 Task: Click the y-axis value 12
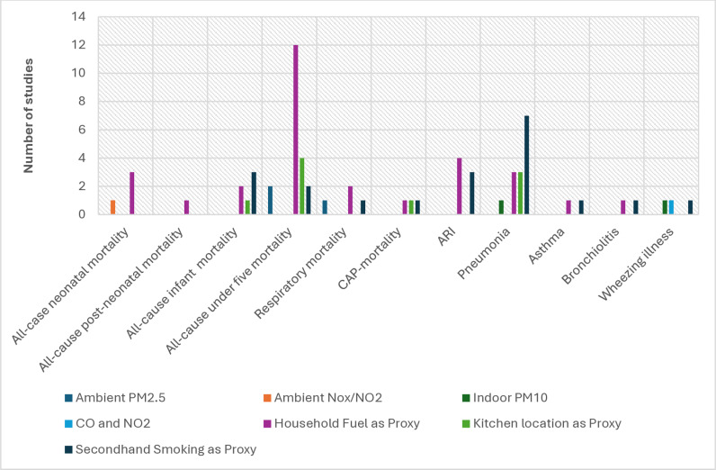78,45
